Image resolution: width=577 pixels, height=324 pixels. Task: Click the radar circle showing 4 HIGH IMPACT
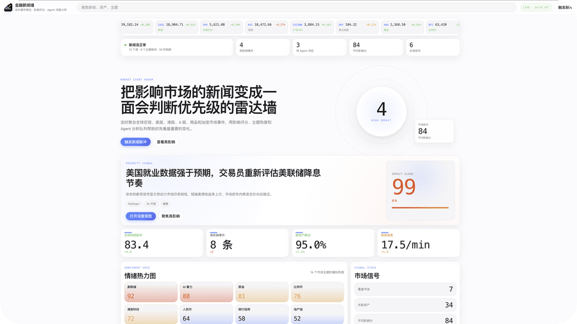pos(381,111)
